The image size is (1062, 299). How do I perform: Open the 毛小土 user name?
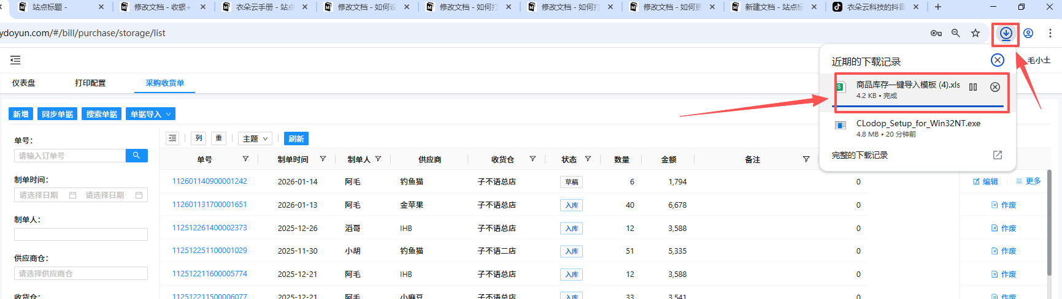(x=1039, y=60)
